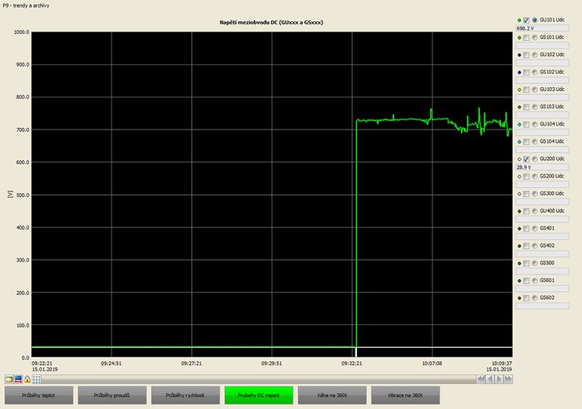Screen dimensions: 582x409
Task: Step forward with the single right arrow
Action: [499, 379]
